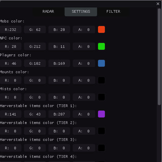Click the green NPC color swatch
The image size is (162, 162).
click(x=101, y=47)
